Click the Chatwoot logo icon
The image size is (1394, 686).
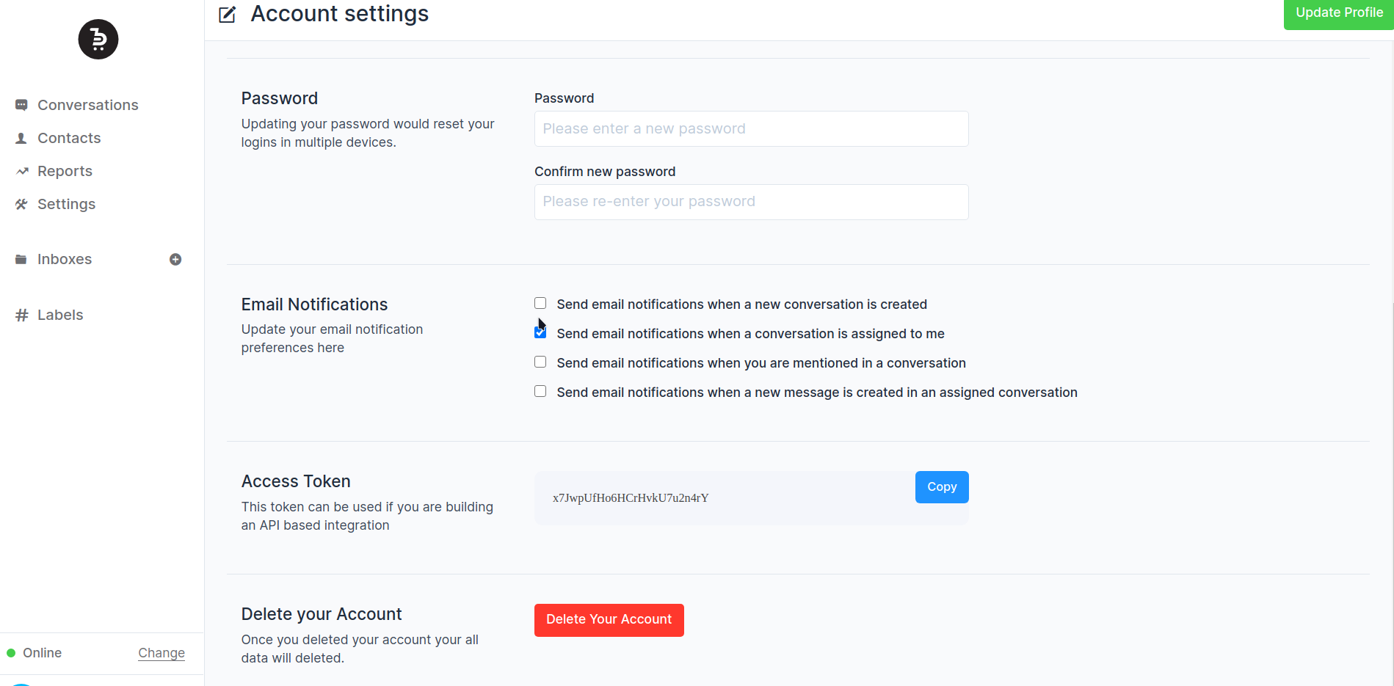(98, 40)
